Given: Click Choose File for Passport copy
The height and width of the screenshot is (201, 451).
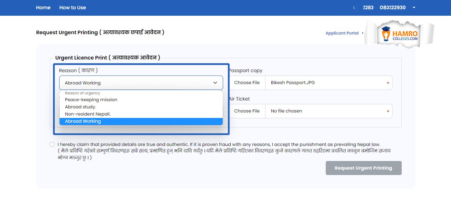Looking at the screenshot, I should 247,82.
